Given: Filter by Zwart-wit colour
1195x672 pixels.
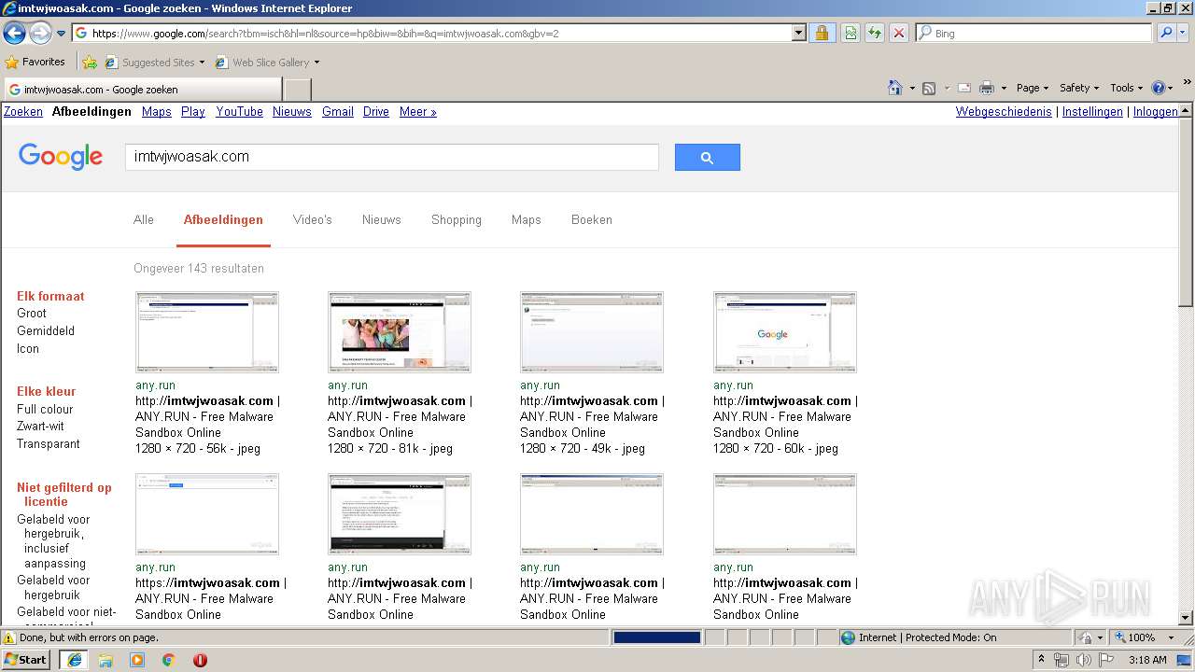Looking at the screenshot, I should click(40, 427).
